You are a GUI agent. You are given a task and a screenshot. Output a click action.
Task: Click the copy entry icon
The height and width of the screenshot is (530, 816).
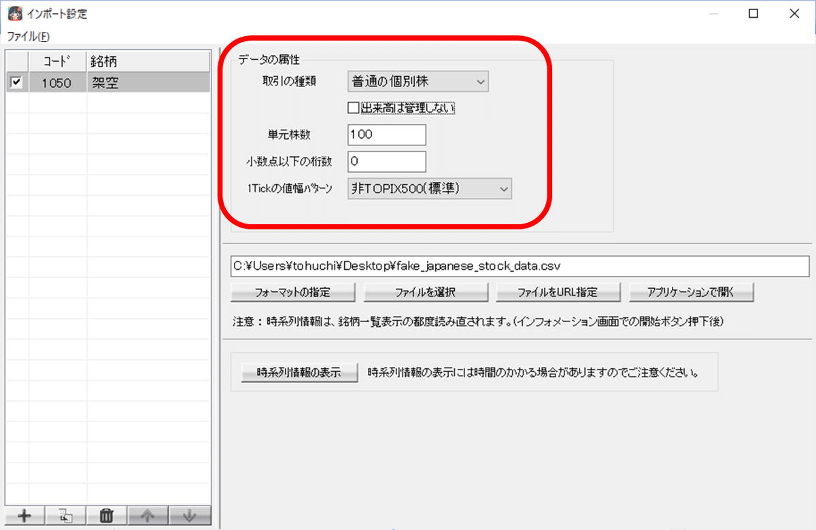tap(67, 515)
